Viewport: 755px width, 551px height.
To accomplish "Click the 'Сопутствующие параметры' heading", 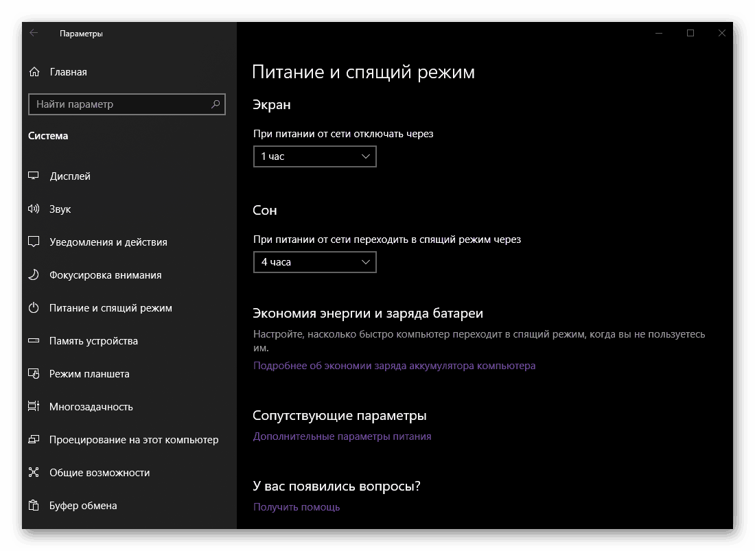I will click(340, 416).
